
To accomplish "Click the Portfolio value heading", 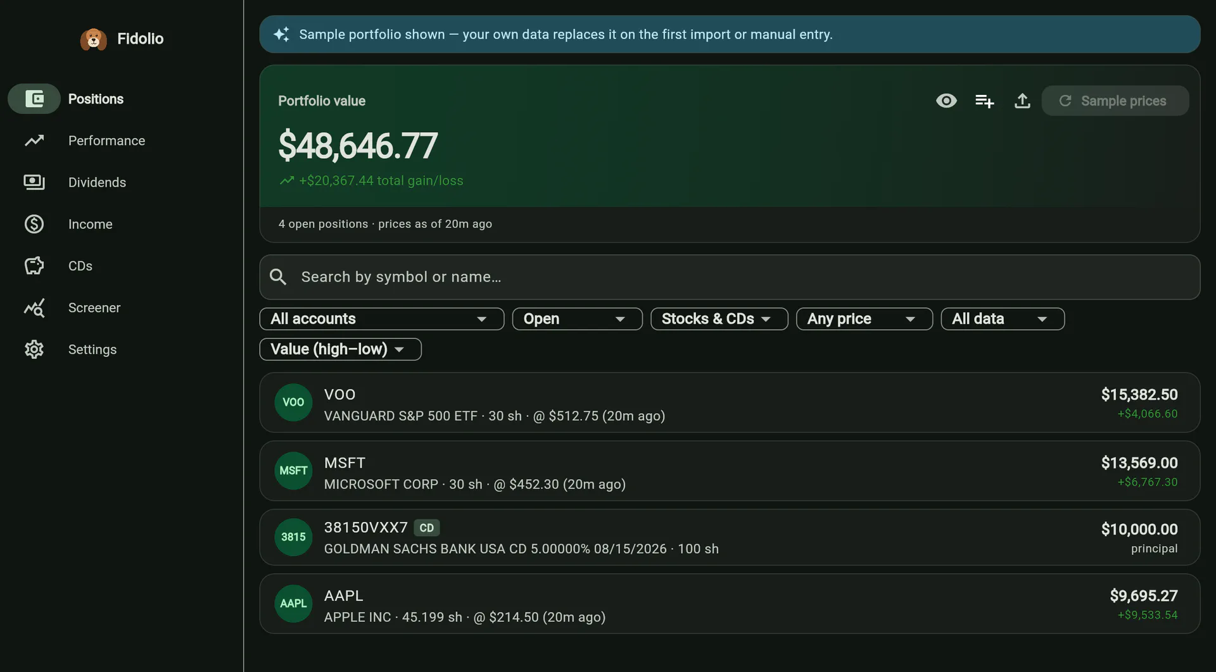I will click(x=322, y=101).
